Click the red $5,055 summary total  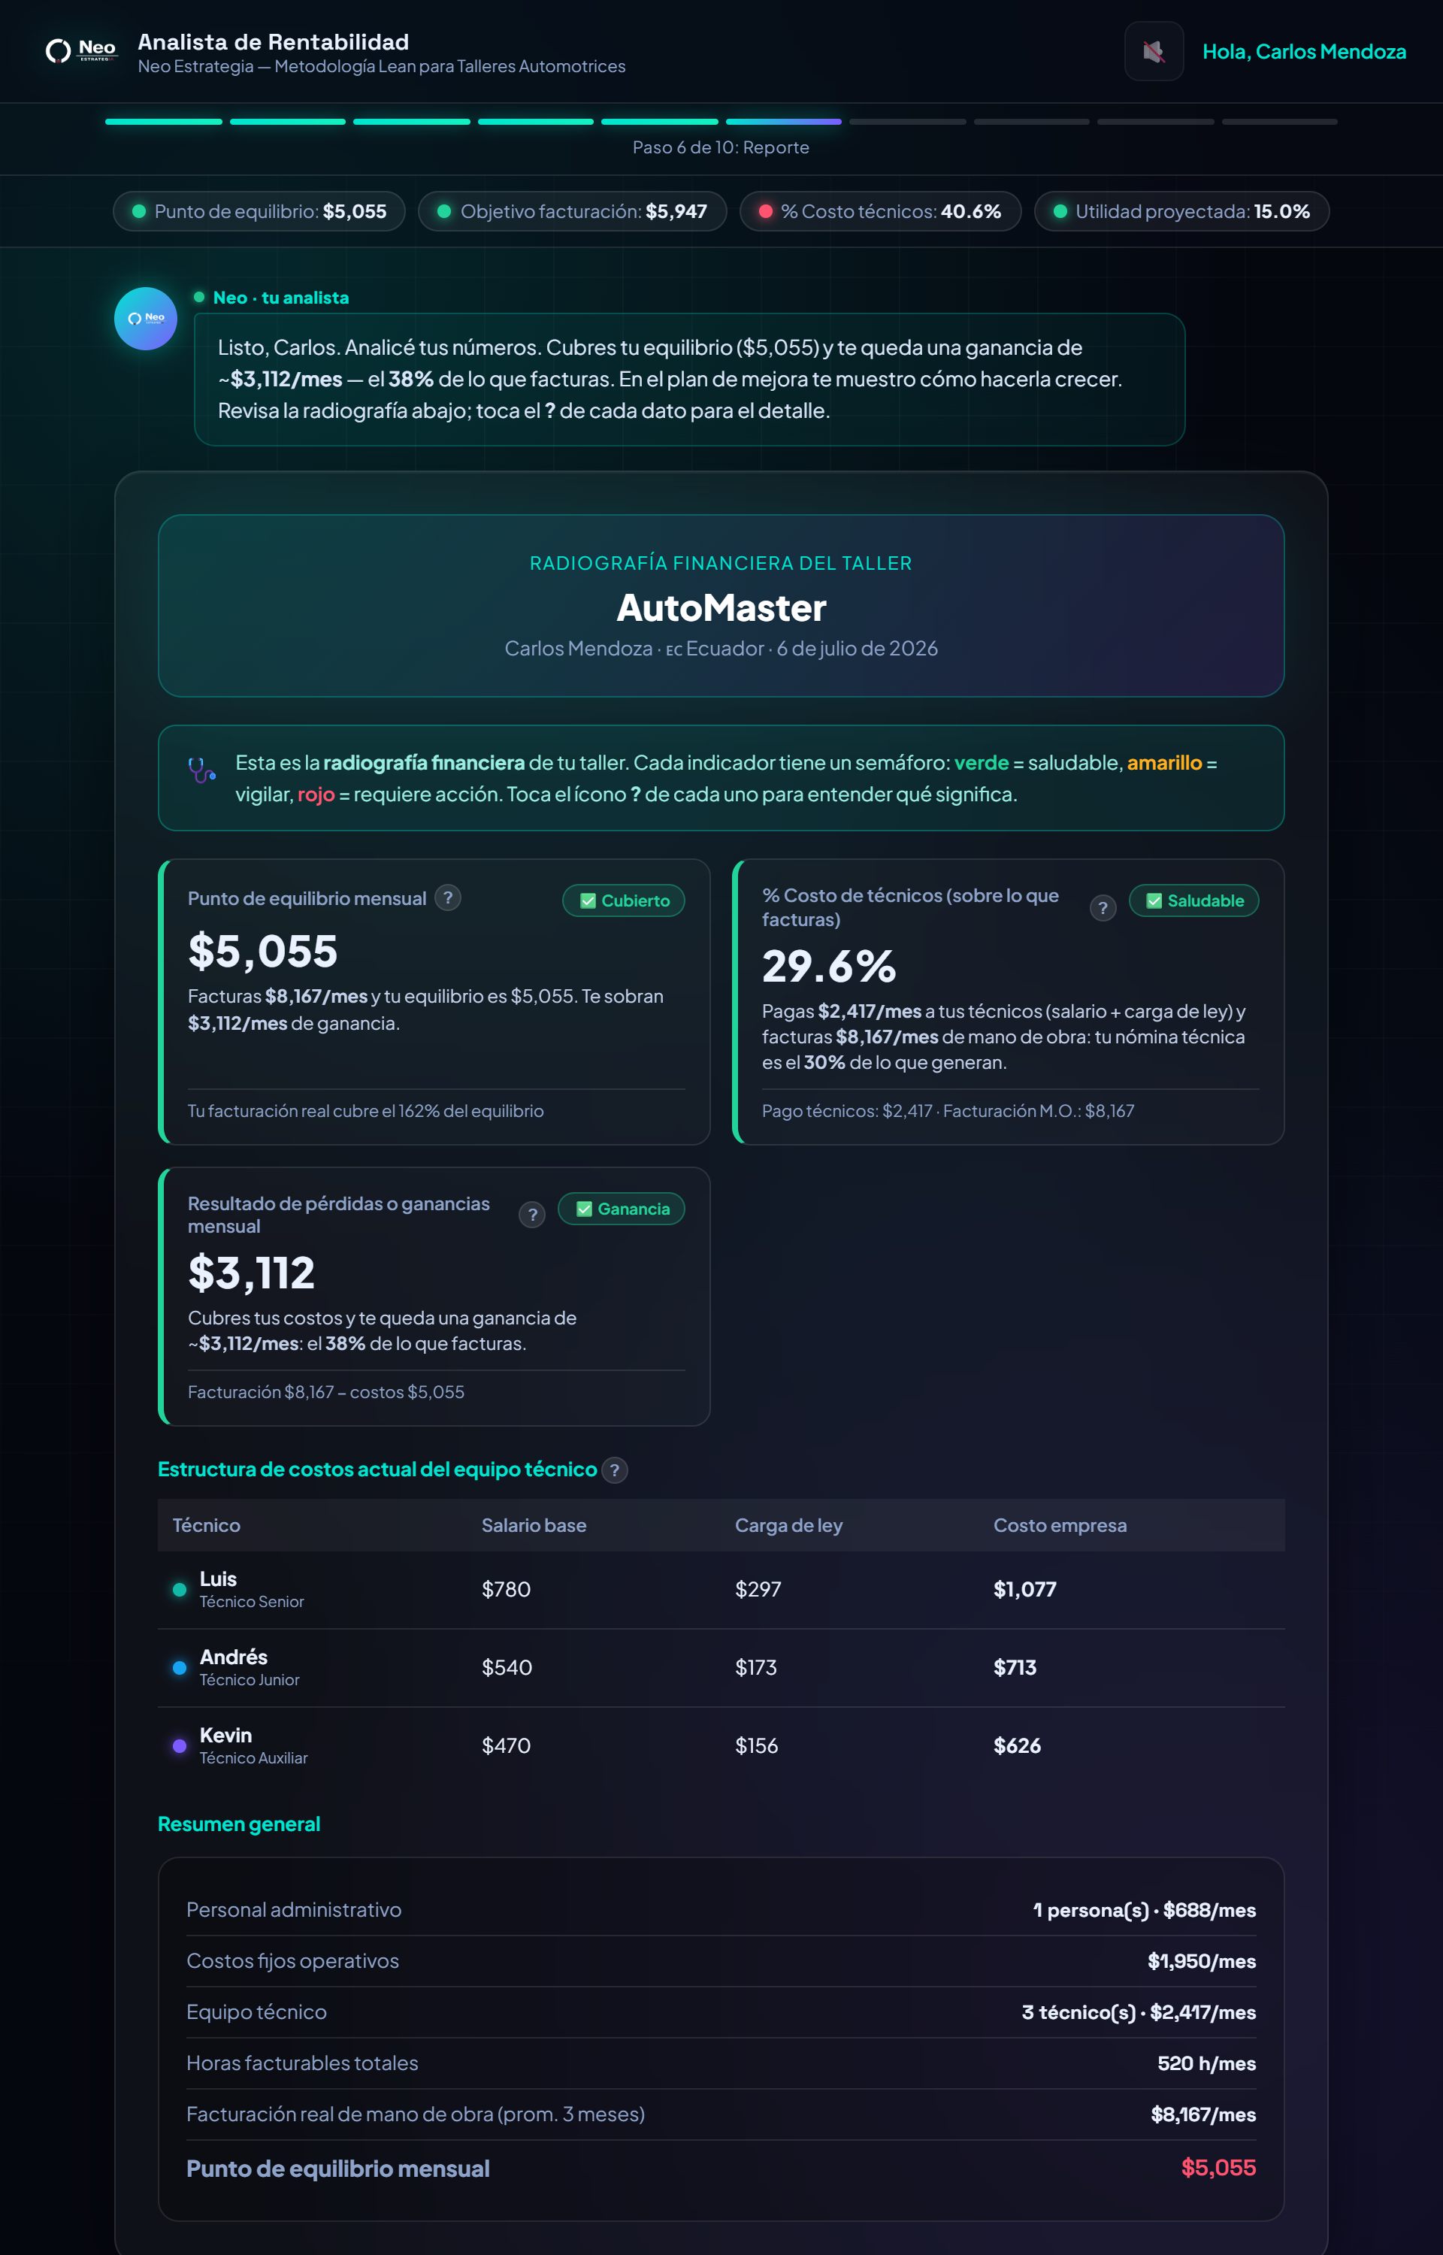coord(1218,2168)
